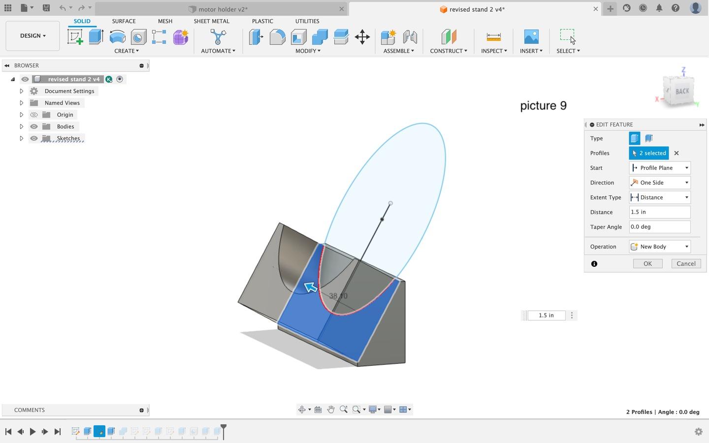
Task: Open the SHEET METAL tab
Action: tap(211, 21)
